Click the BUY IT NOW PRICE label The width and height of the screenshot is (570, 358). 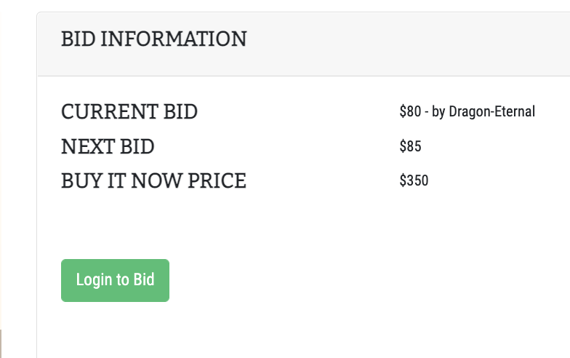[x=154, y=180]
